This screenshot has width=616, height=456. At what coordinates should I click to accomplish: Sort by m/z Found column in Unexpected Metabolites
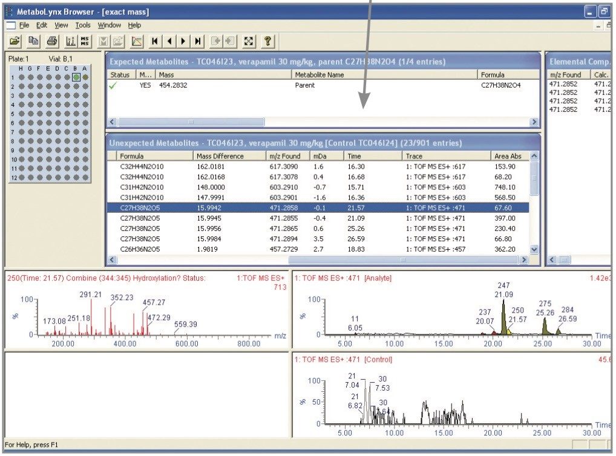pyautogui.click(x=287, y=156)
